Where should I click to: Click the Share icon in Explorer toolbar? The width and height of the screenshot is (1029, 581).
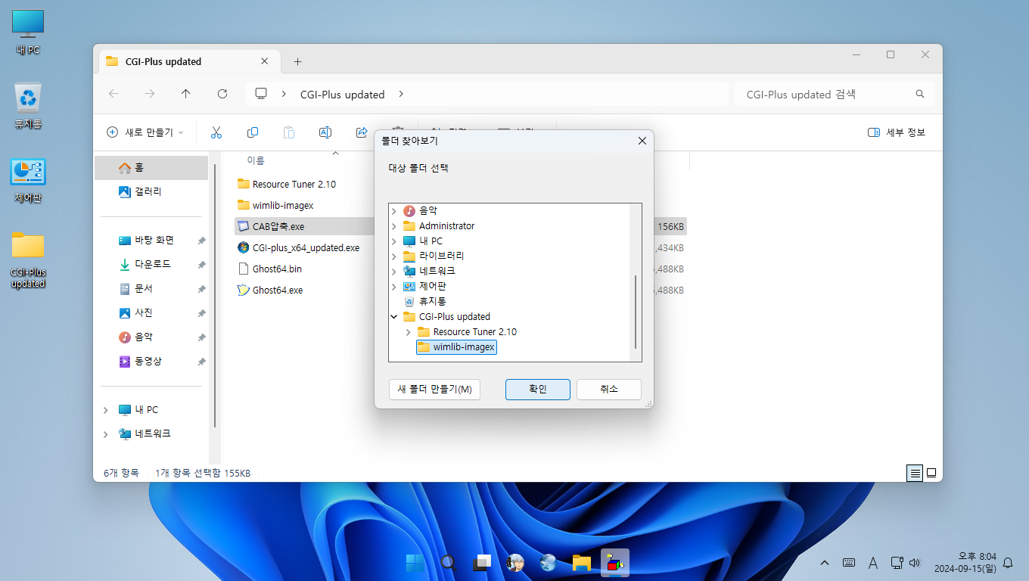362,132
